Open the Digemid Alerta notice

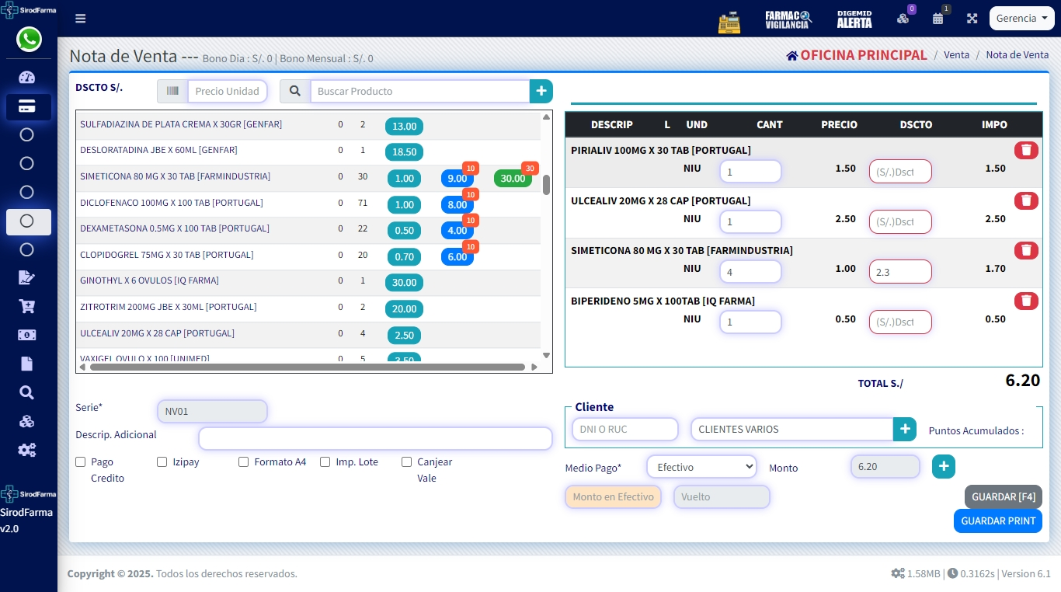(x=854, y=19)
